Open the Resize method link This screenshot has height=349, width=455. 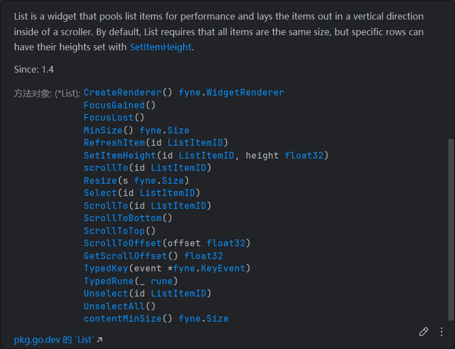(100, 180)
